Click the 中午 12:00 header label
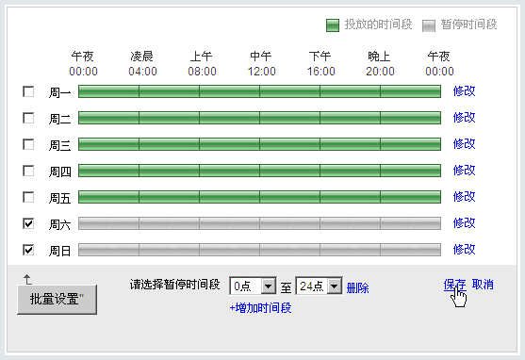 click(261, 64)
